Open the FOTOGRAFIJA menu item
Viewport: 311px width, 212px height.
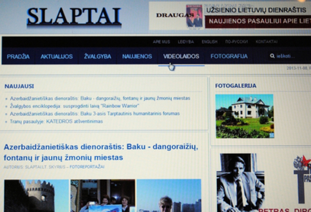coord(229,57)
